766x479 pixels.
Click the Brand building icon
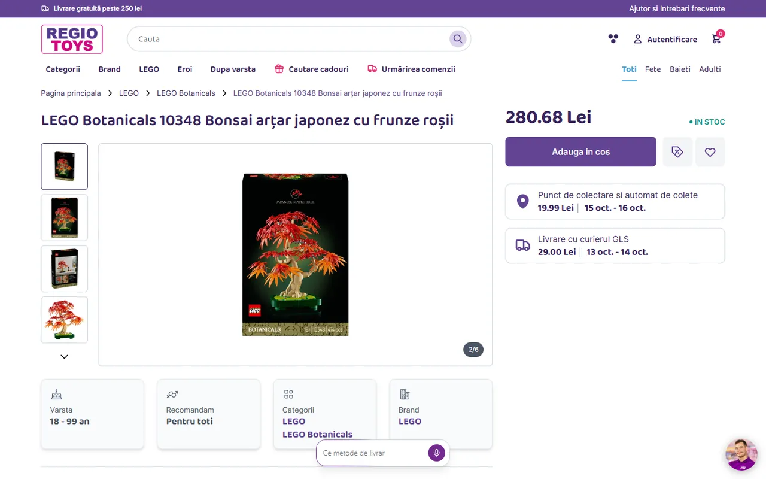click(x=405, y=395)
